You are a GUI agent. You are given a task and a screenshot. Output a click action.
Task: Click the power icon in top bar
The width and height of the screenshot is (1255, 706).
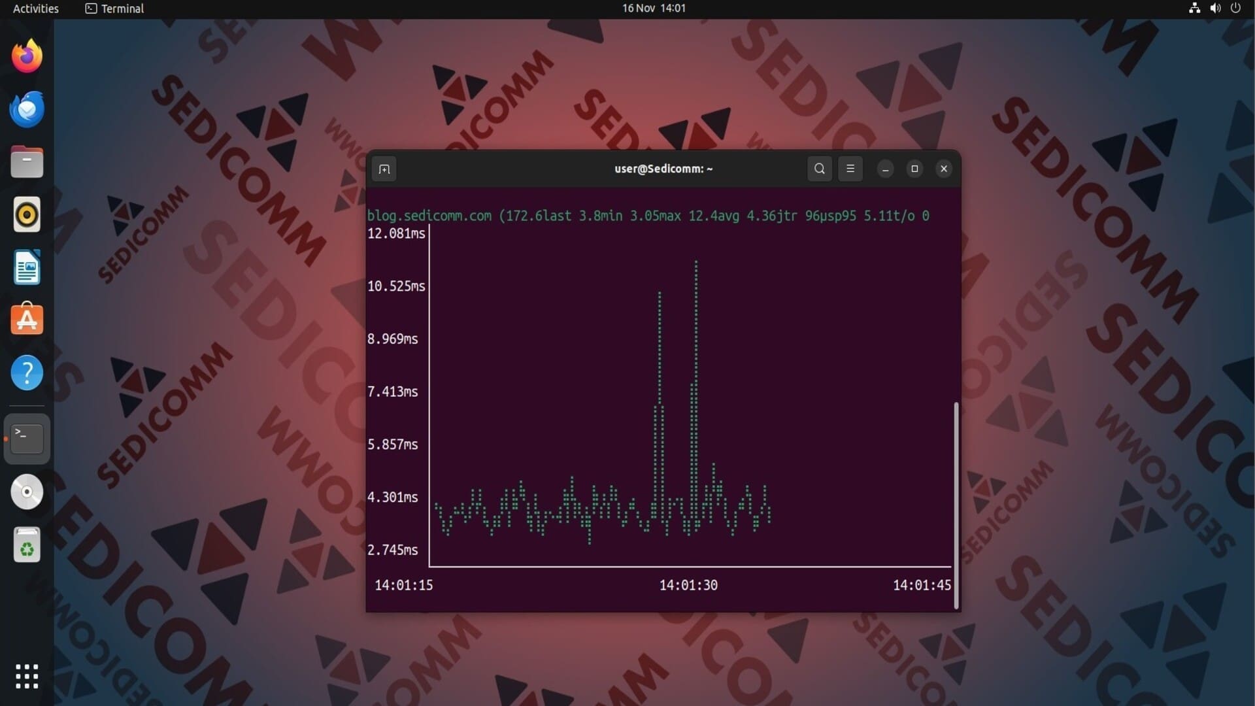[1235, 8]
